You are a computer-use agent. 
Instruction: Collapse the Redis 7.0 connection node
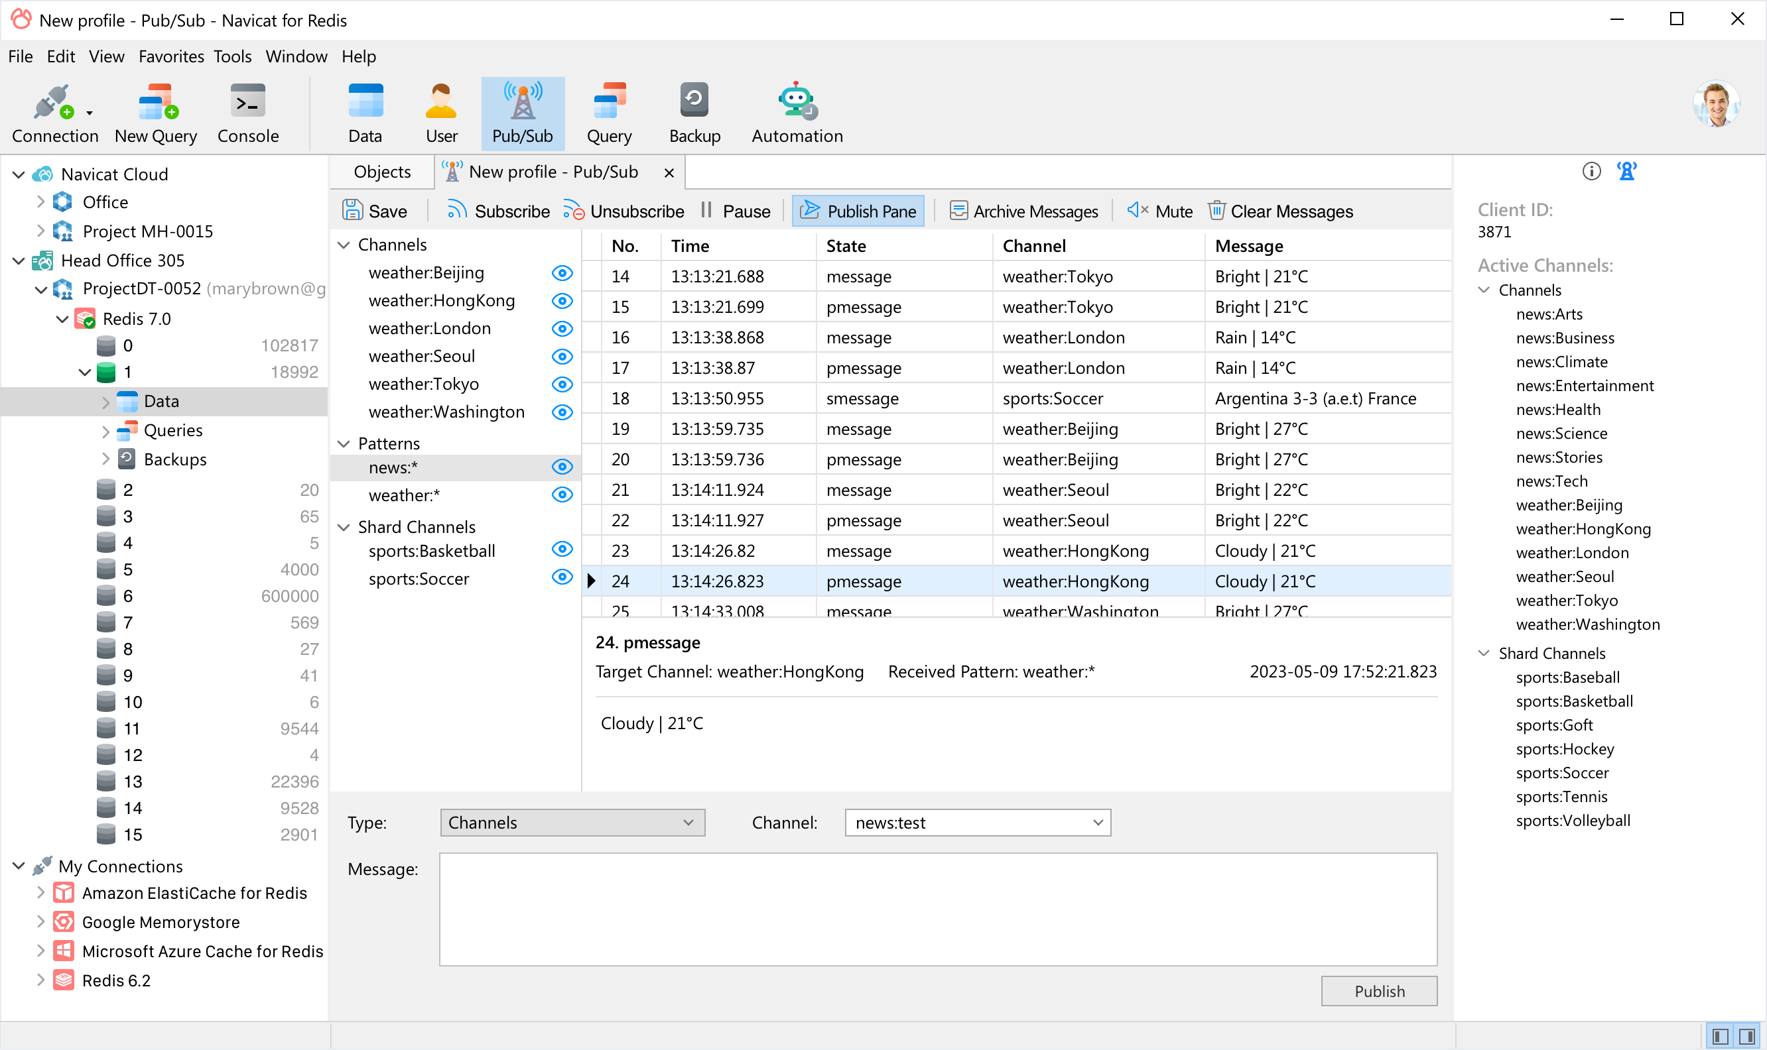pos(62,319)
